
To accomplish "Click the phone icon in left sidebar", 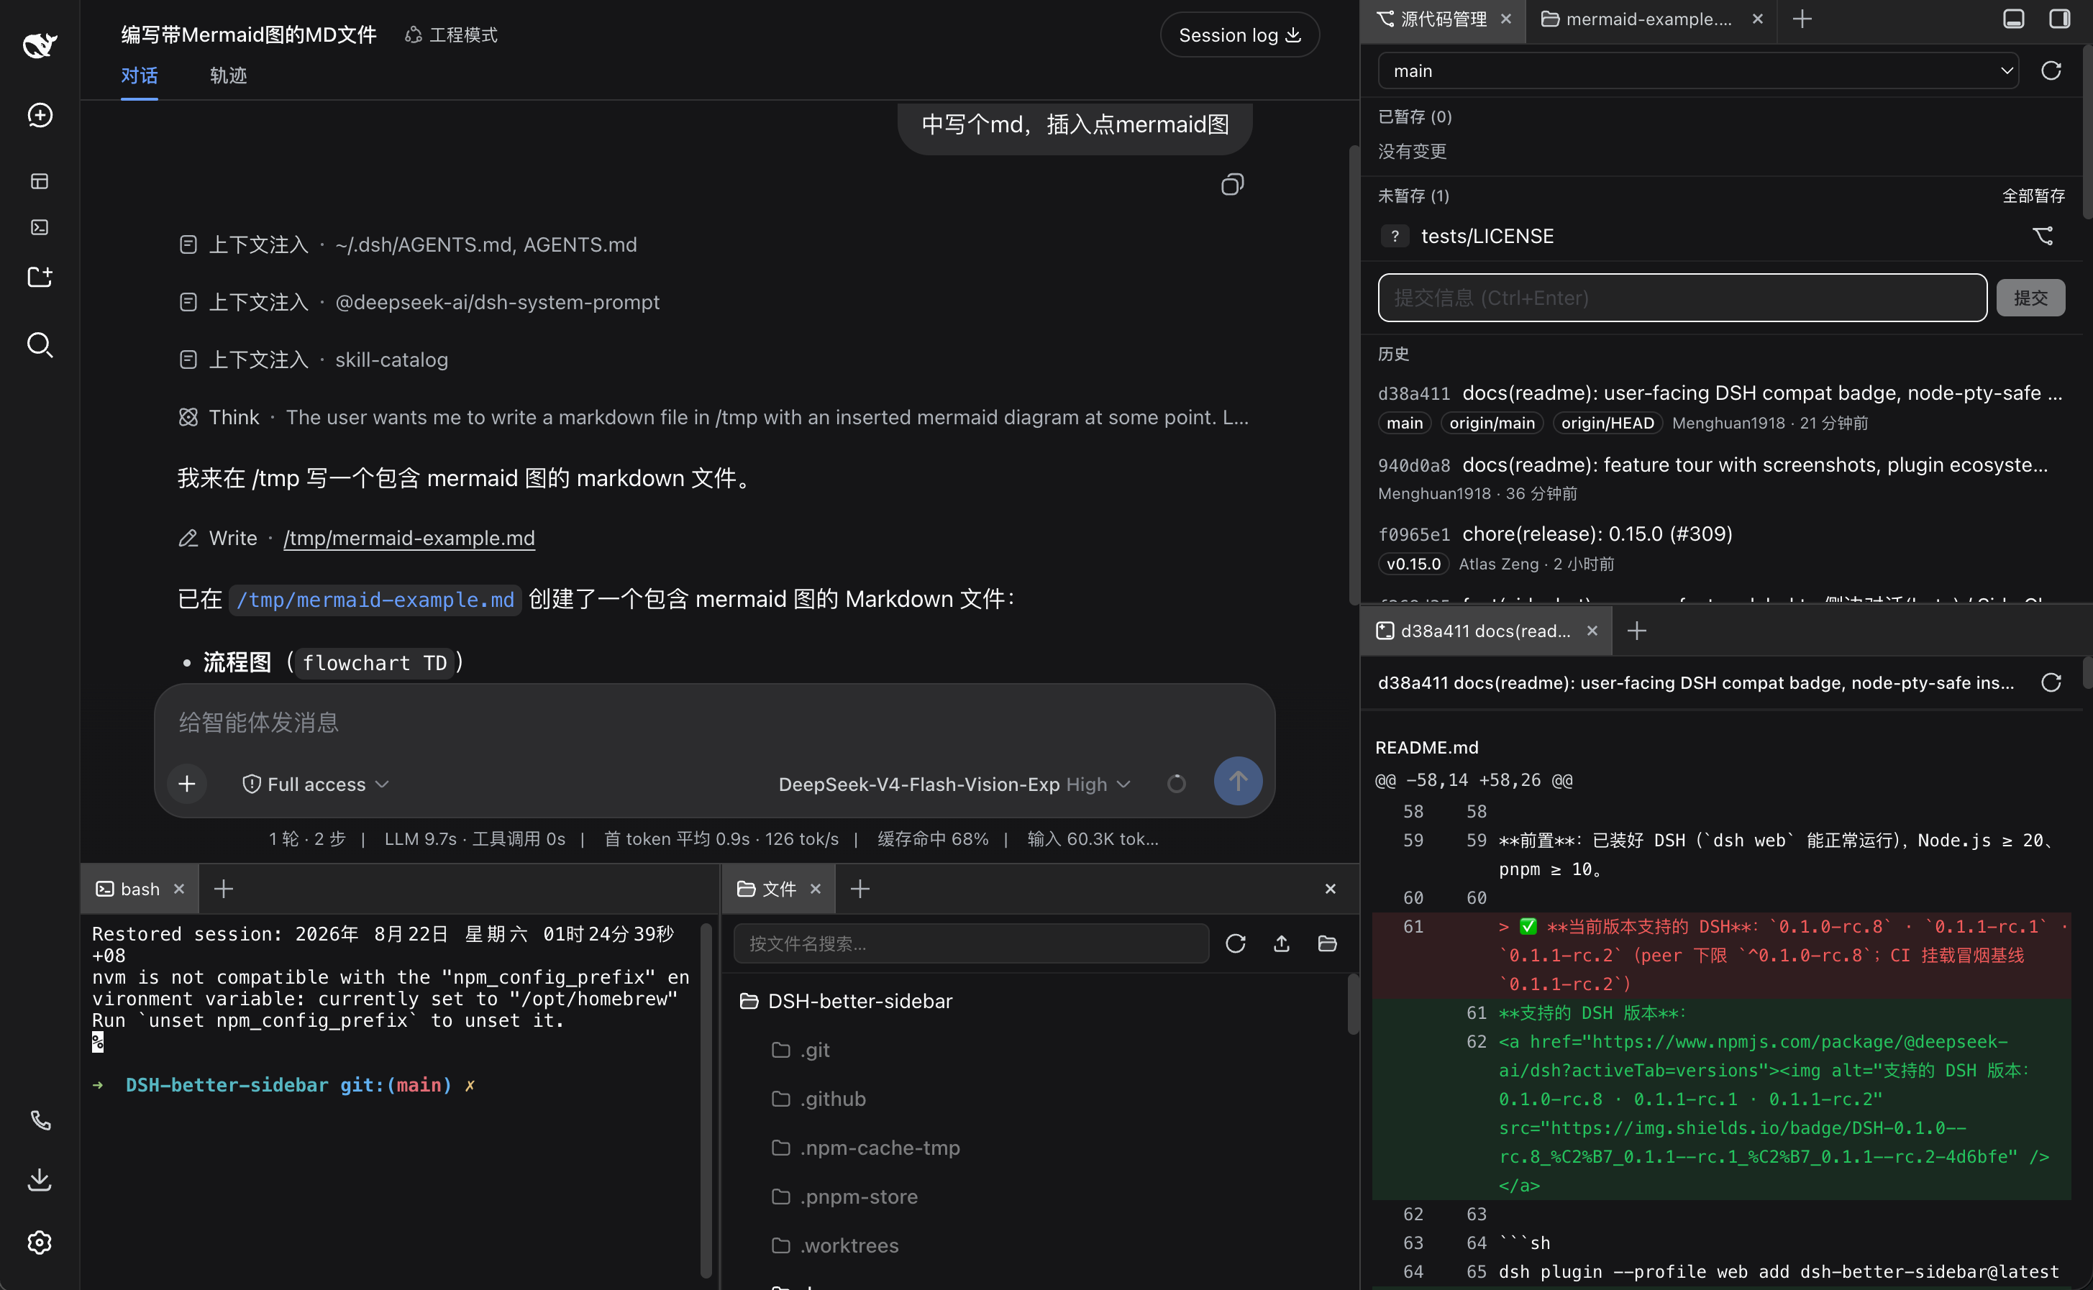I will click(x=40, y=1120).
